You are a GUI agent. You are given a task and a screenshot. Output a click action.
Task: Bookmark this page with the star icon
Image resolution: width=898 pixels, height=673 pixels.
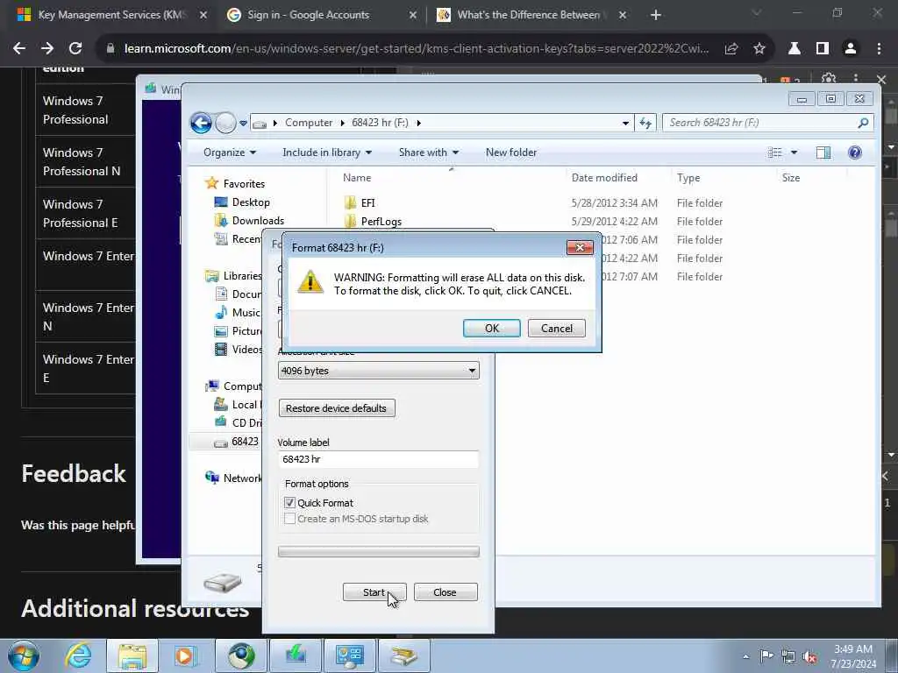click(x=759, y=49)
